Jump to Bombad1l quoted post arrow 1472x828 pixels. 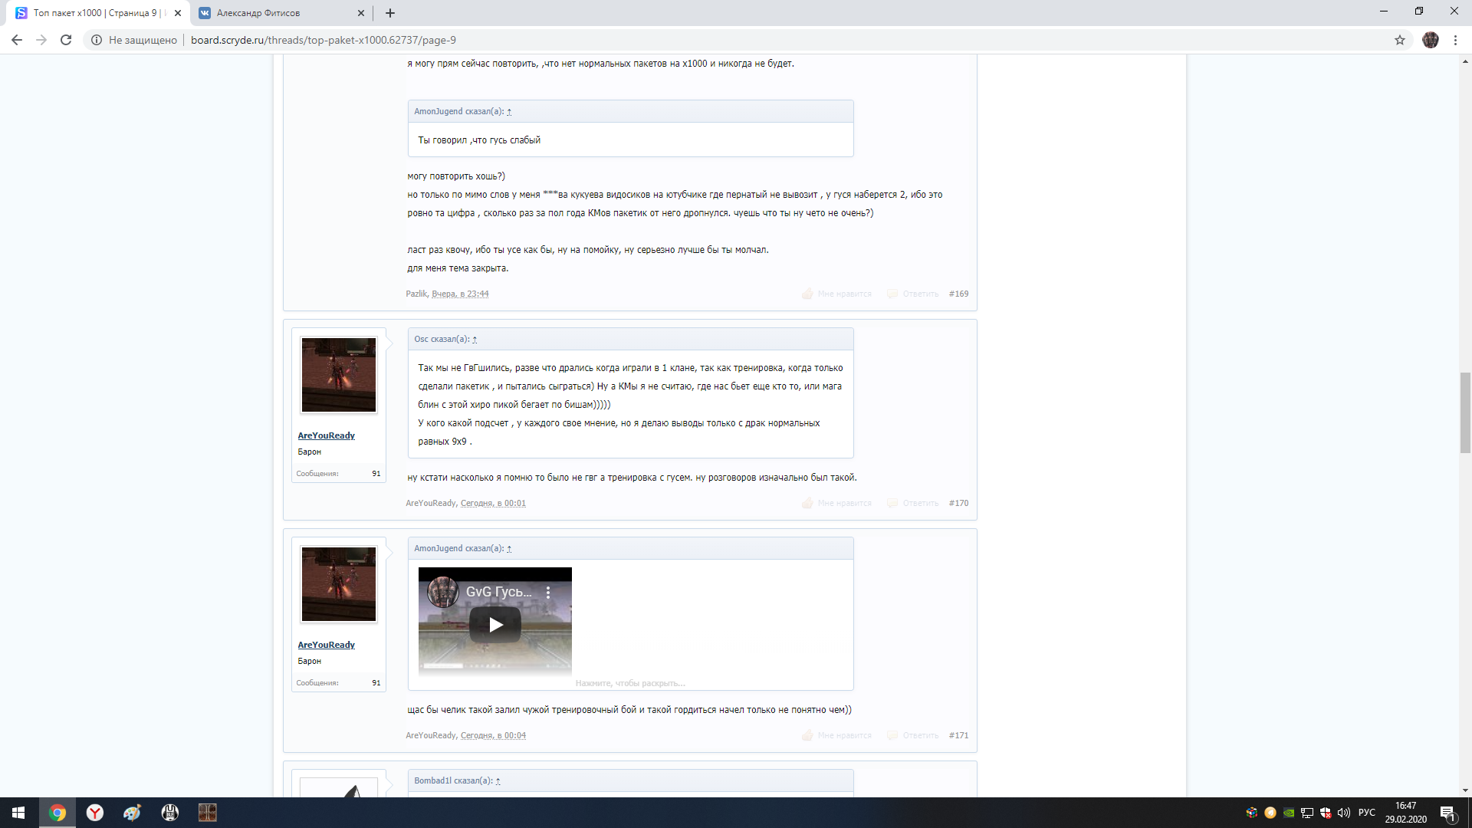pyautogui.click(x=498, y=781)
